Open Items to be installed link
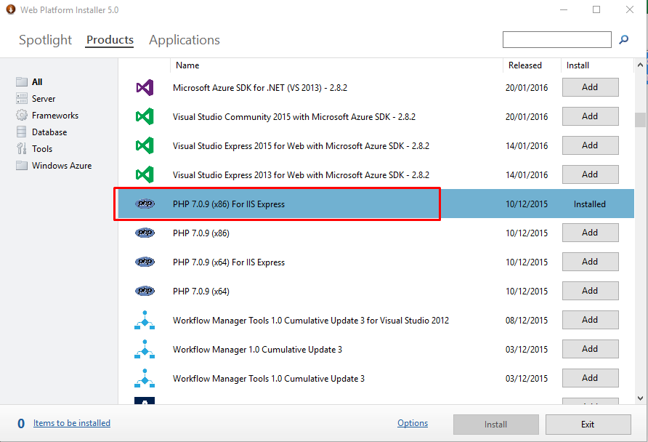648x442 pixels. pos(72,423)
